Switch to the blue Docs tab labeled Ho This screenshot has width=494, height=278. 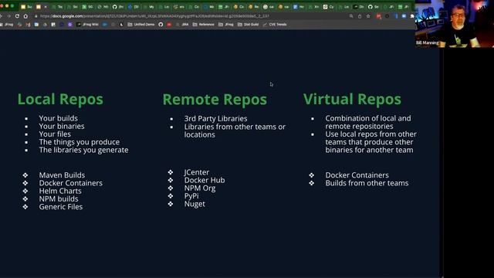click(299, 7)
